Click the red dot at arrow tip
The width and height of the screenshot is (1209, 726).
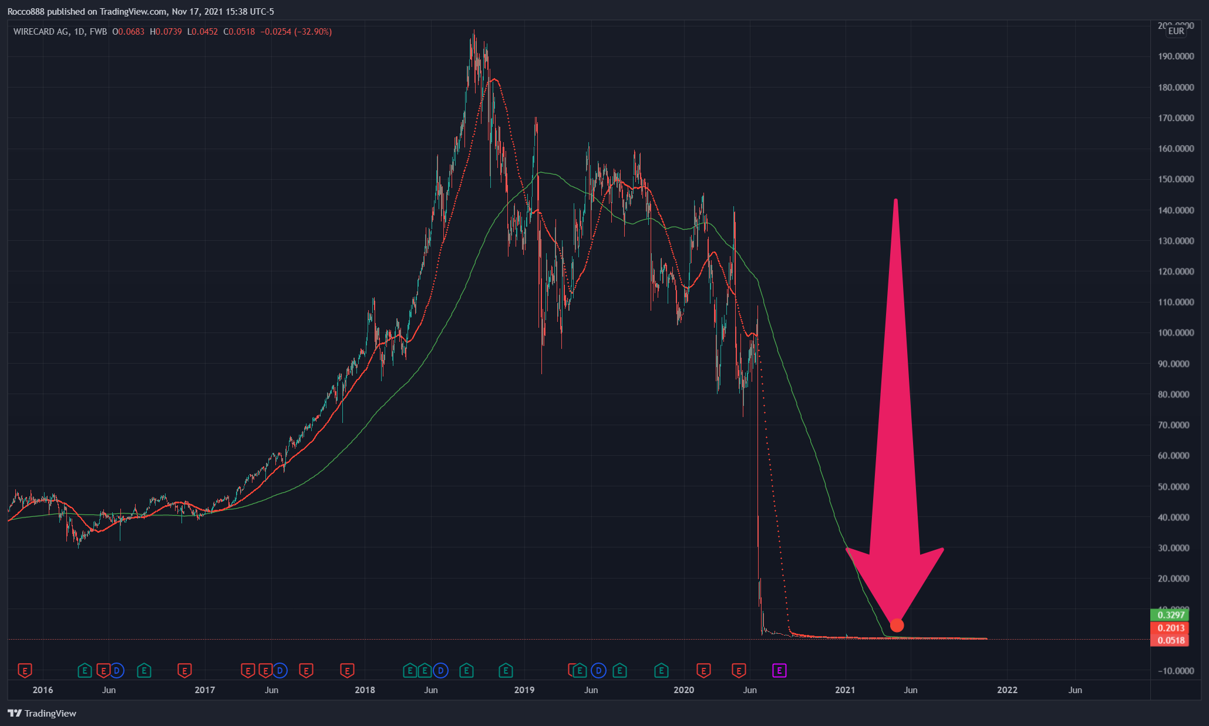tap(897, 626)
